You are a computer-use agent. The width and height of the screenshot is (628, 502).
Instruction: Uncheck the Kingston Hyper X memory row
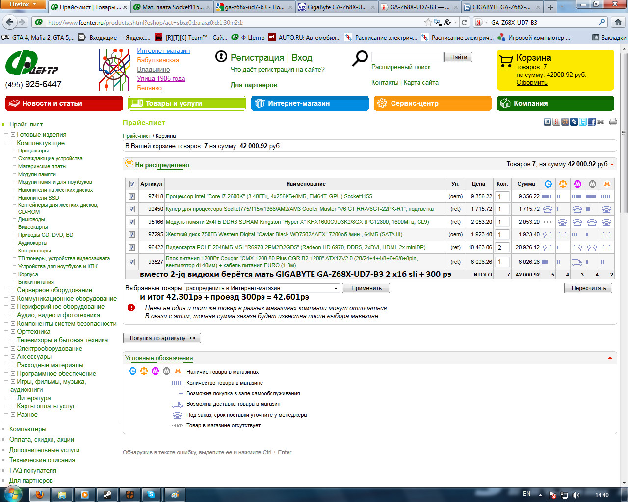pyautogui.click(x=131, y=222)
